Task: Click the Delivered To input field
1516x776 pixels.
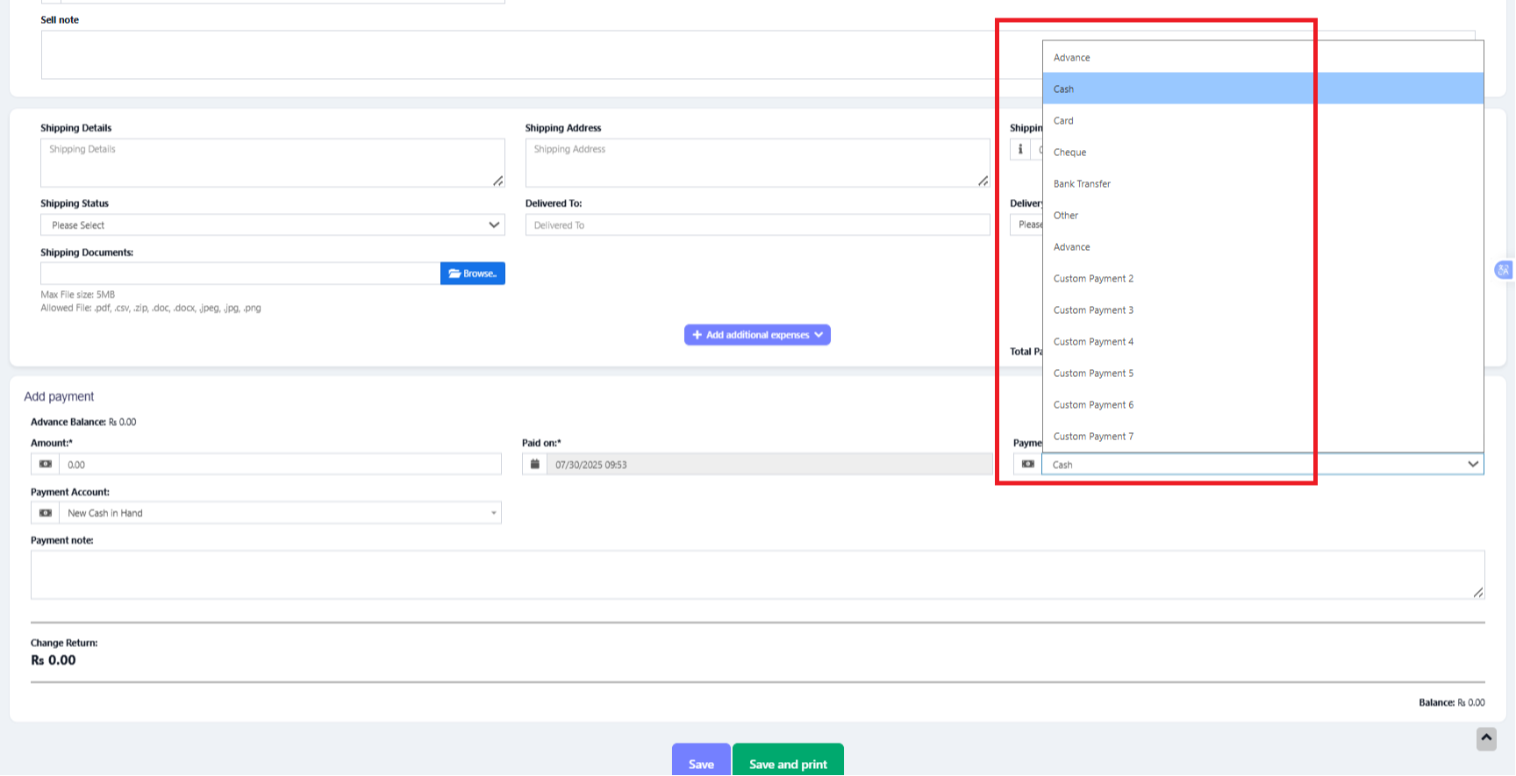Action: coord(756,225)
